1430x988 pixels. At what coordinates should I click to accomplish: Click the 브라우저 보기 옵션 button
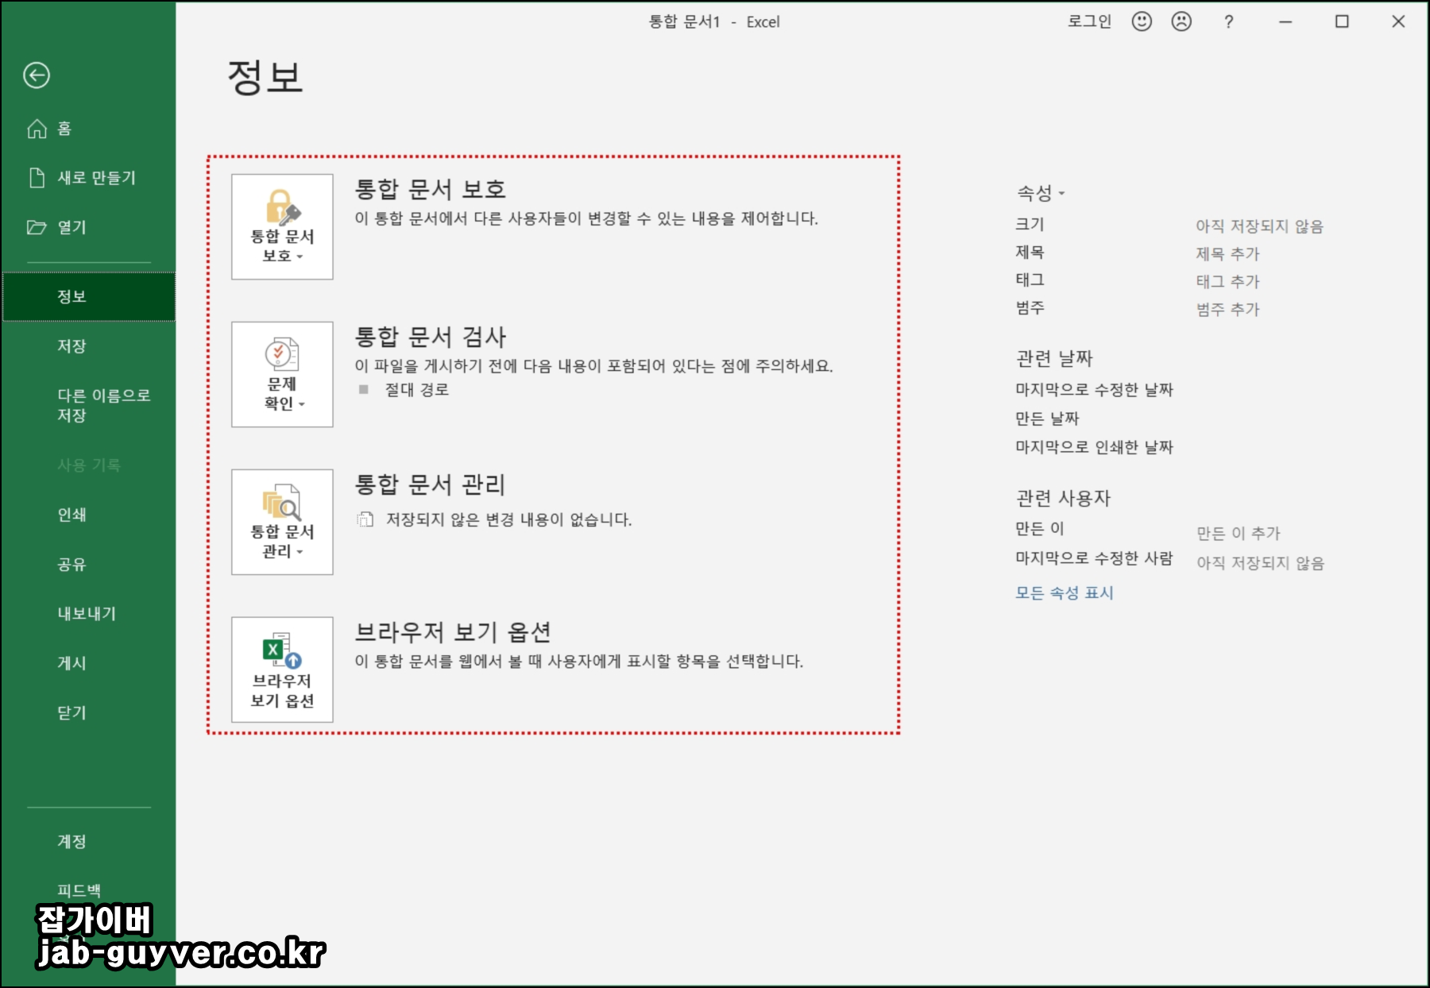282,670
